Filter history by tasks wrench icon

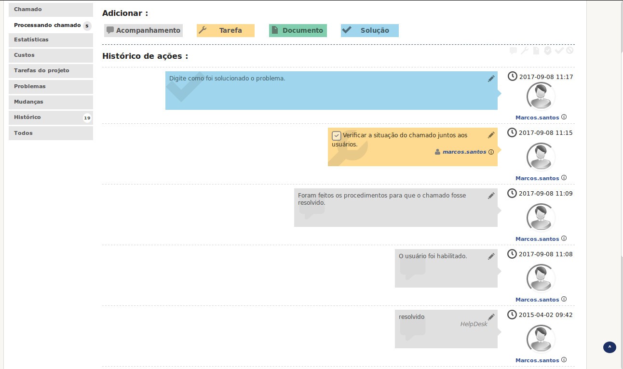point(525,51)
